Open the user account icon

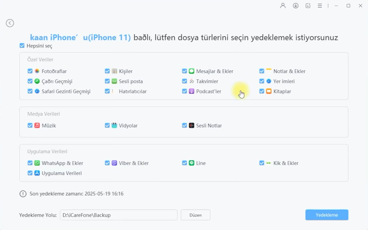(283, 6)
